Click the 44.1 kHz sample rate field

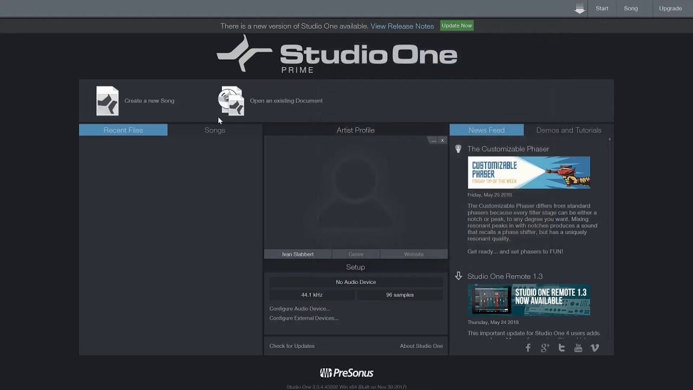[312, 295]
